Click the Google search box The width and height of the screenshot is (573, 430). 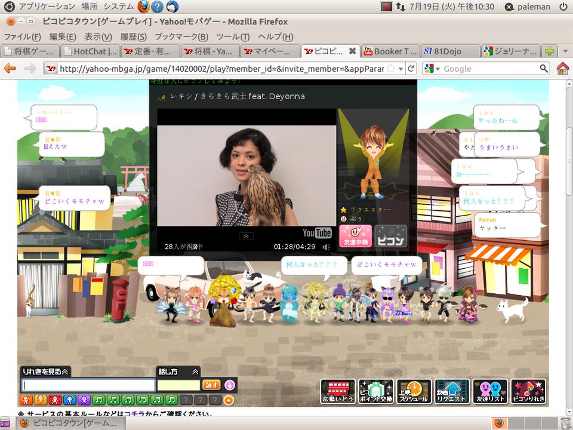tap(491, 68)
